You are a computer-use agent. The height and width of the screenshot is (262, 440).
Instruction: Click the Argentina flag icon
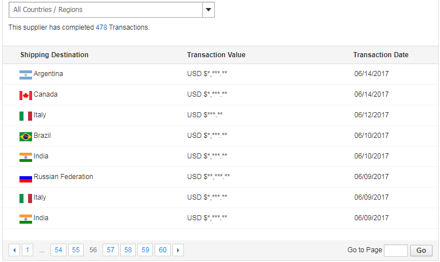(26, 75)
